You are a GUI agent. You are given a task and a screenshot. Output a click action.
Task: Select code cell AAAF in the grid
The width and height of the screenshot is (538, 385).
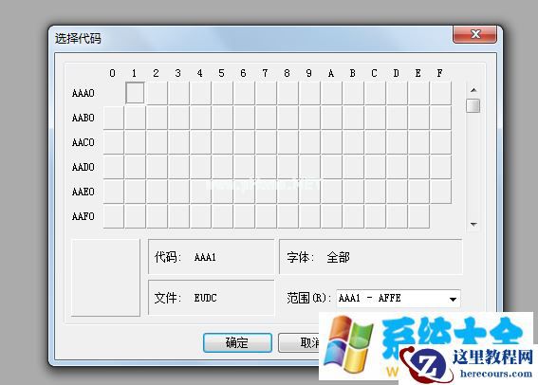point(440,93)
